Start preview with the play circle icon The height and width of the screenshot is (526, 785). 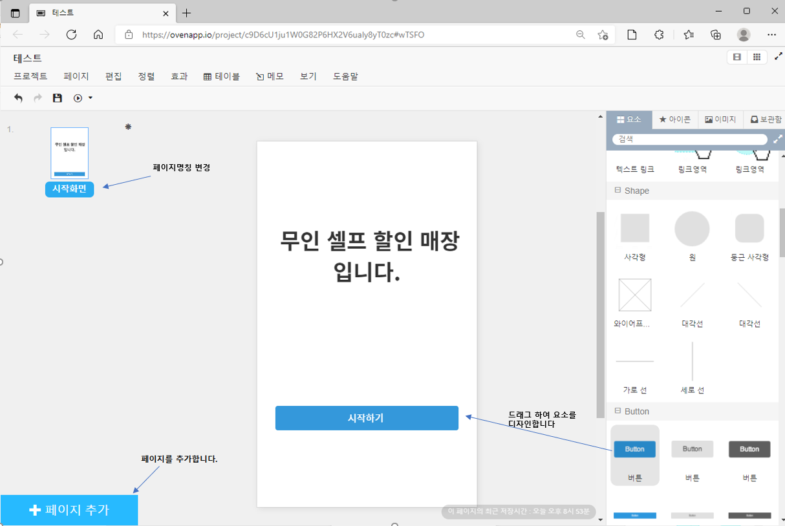pos(78,98)
